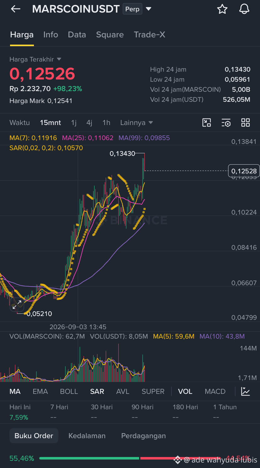
Task: Add MARSCOINUSDT to favorites with star icon
Action: [222, 9]
